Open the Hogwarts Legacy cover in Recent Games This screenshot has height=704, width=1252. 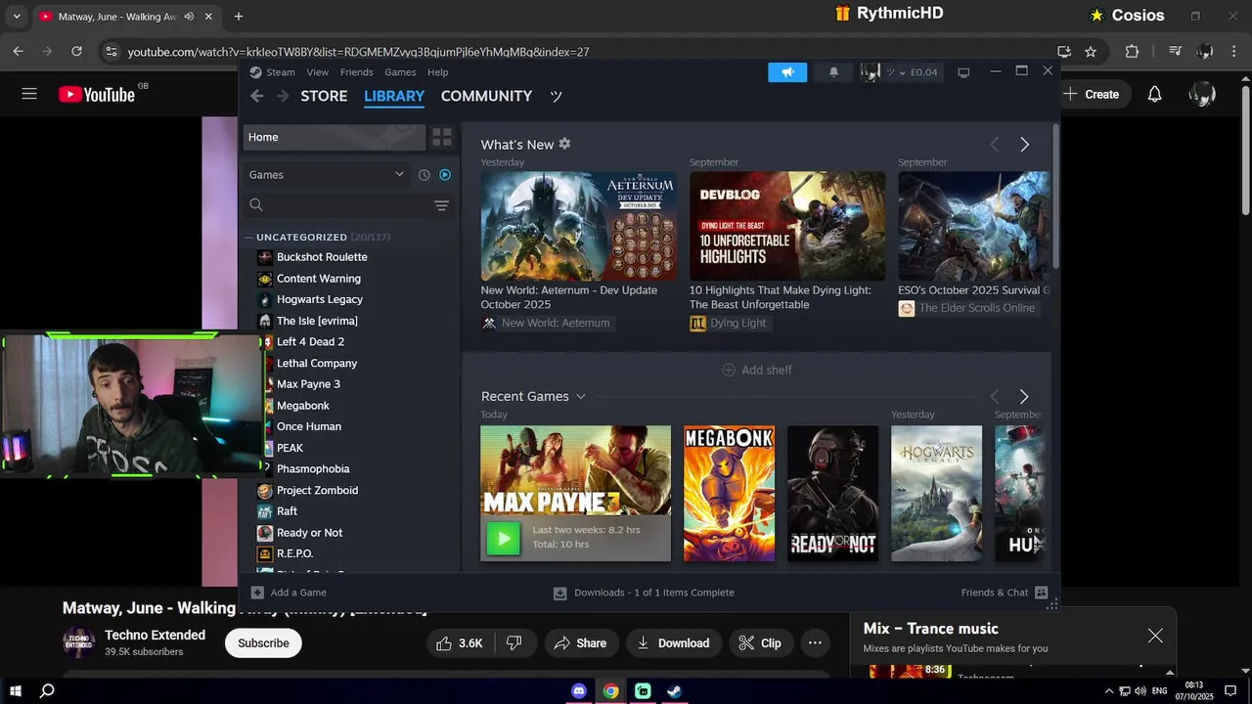(936, 493)
